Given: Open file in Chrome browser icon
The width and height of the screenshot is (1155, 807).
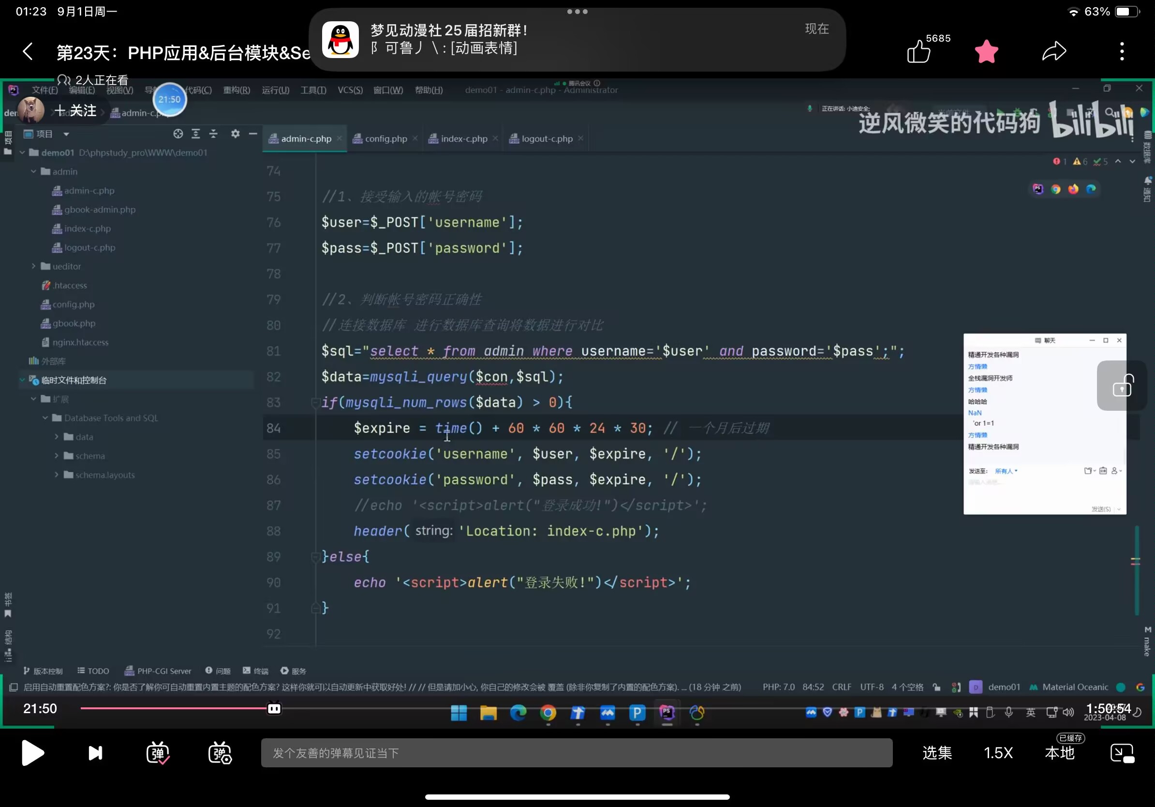Looking at the screenshot, I should coord(1055,189).
